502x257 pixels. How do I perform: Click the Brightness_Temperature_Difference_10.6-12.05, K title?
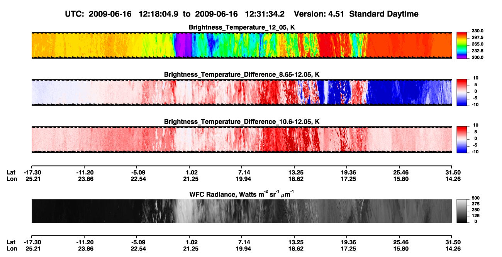(241, 121)
